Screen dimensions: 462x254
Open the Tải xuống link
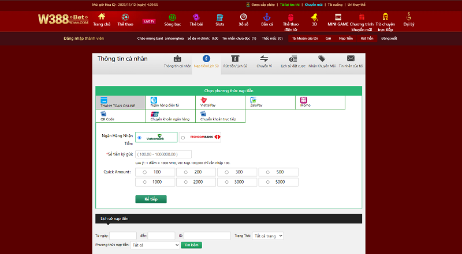(335, 5)
